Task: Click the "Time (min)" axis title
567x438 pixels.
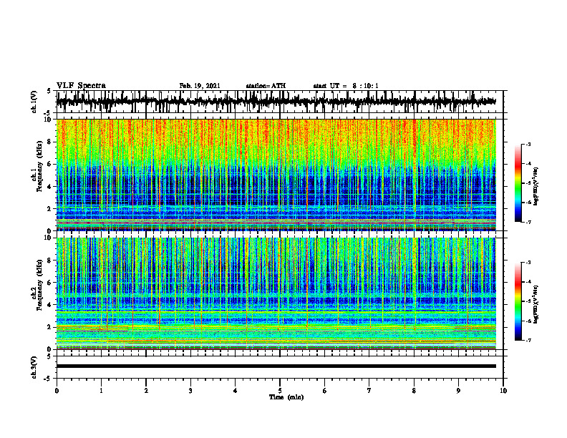Action: [286, 397]
